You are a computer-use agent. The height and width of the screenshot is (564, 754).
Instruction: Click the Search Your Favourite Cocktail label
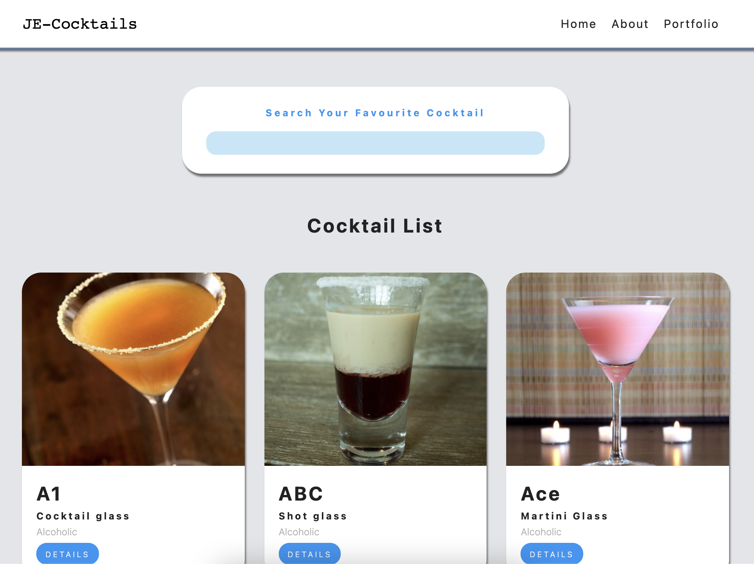[x=375, y=113]
